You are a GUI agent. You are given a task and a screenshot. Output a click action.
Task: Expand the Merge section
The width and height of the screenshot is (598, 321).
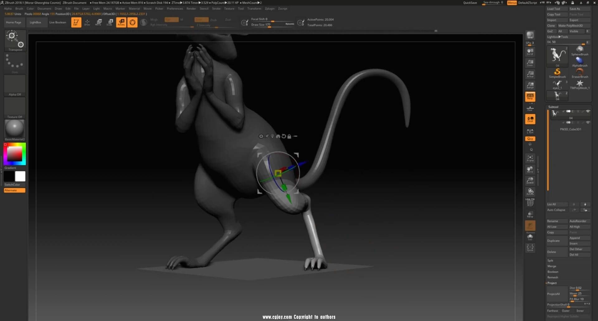coord(552,266)
